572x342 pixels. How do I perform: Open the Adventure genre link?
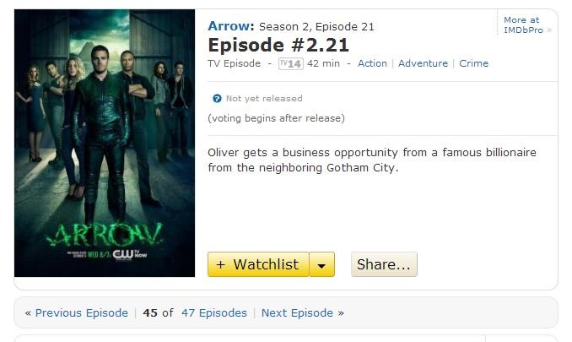pos(423,63)
